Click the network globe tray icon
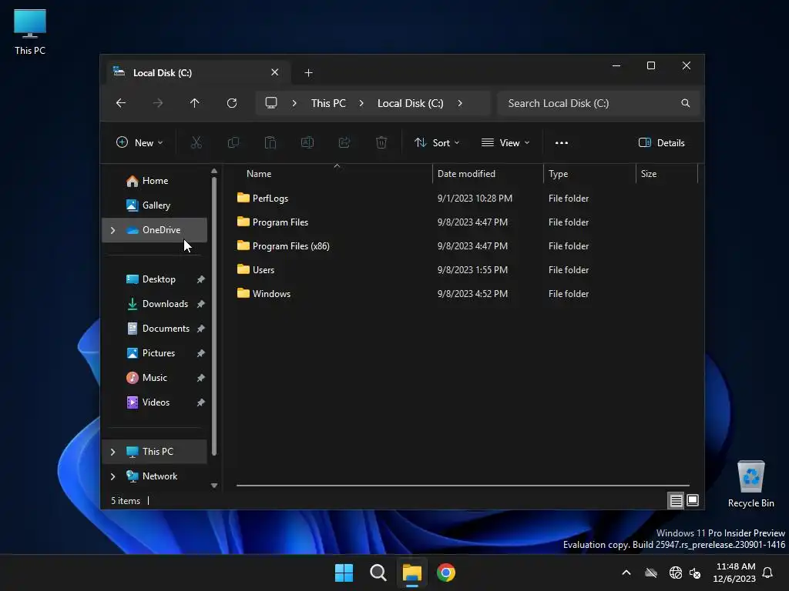This screenshot has height=591, width=789. coord(675,573)
